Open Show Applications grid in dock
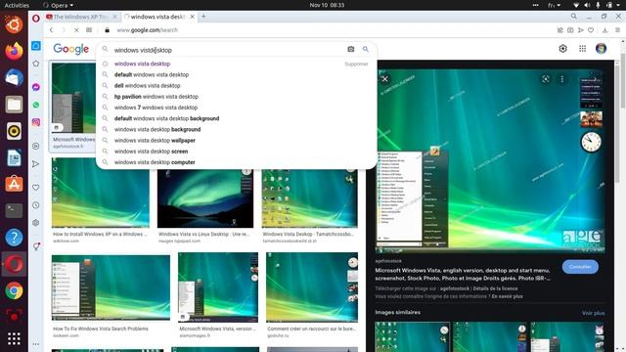Image resolution: width=626 pixels, height=352 pixels. coord(14,339)
